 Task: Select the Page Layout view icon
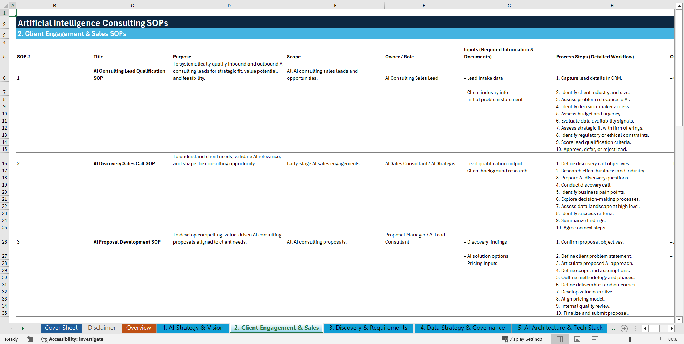[577, 339]
